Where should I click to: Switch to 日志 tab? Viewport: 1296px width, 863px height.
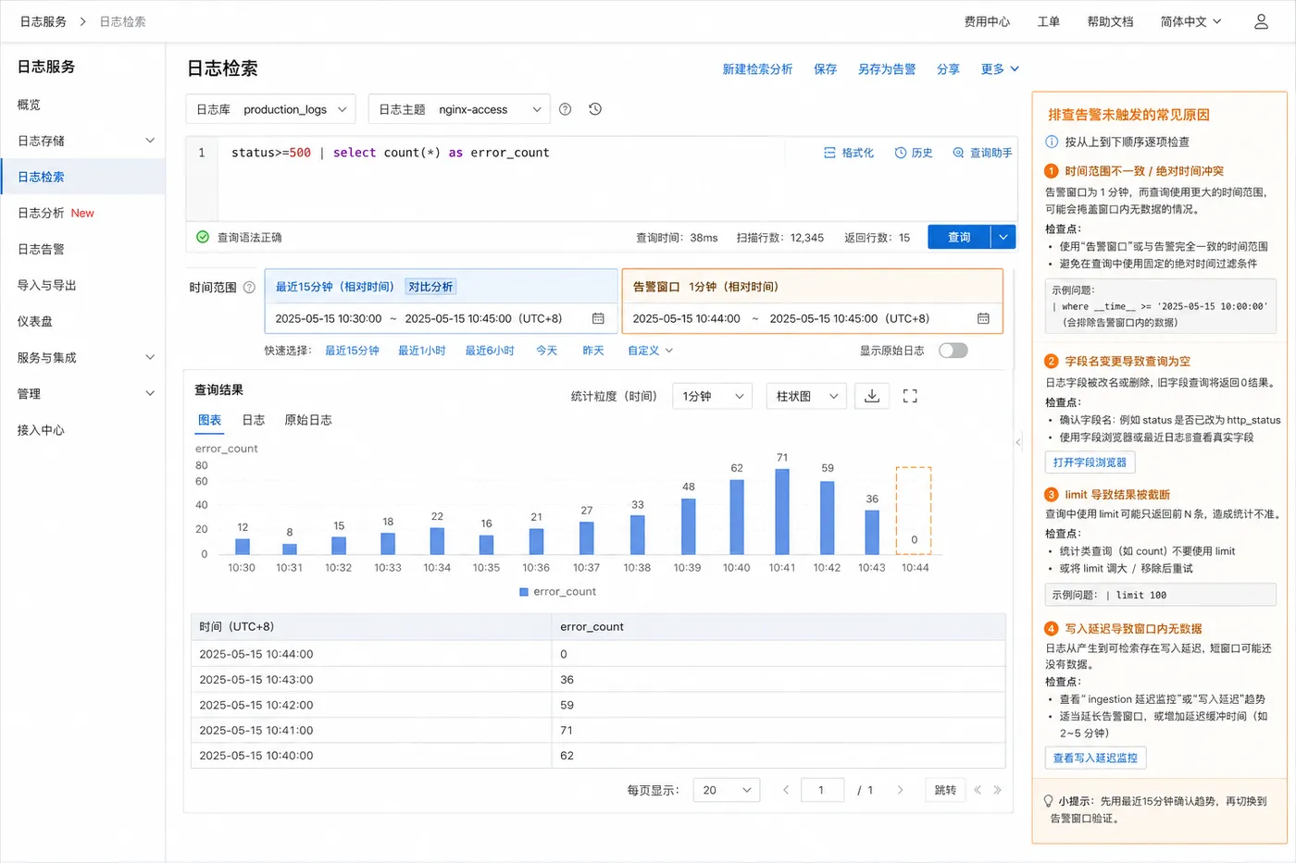point(254,420)
